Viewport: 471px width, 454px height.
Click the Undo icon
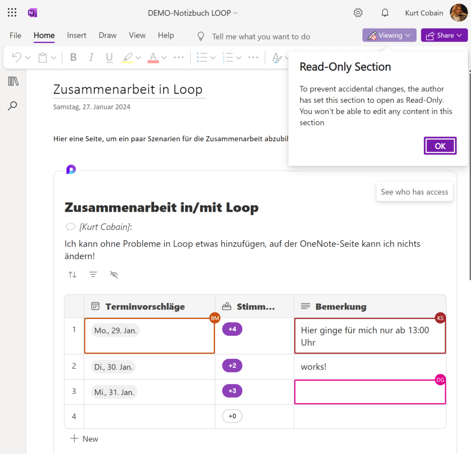click(x=17, y=57)
